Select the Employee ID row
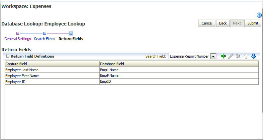The height and width of the screenshot is (140, 263). 132,82
